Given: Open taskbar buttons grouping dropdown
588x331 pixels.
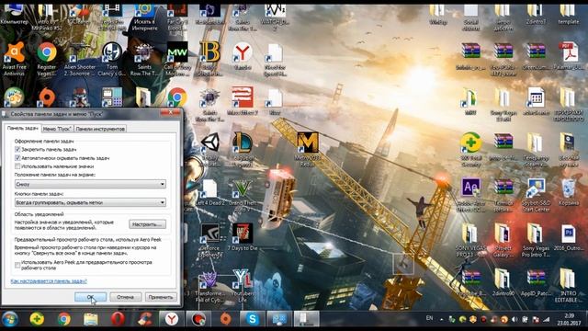Looking at the screenshot, I should click(x=90, y=202).
